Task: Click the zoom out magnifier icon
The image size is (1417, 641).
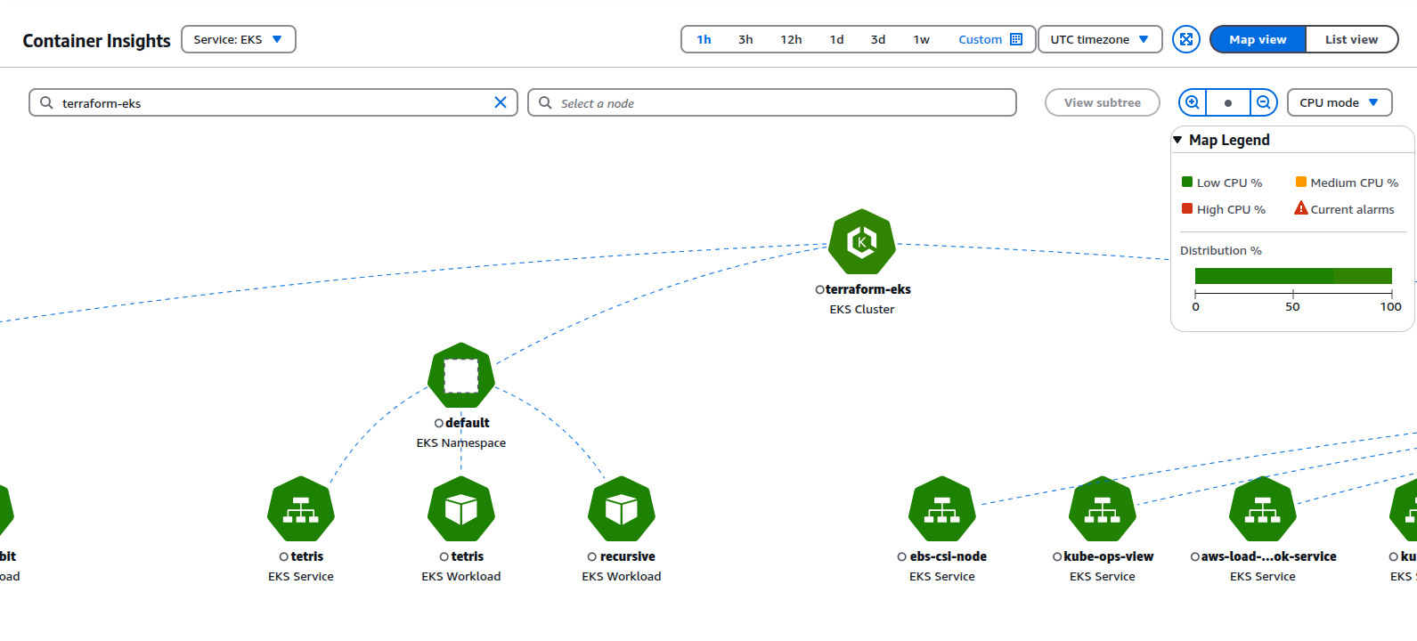Action: pyautogui.click(x=1263, y=102)
